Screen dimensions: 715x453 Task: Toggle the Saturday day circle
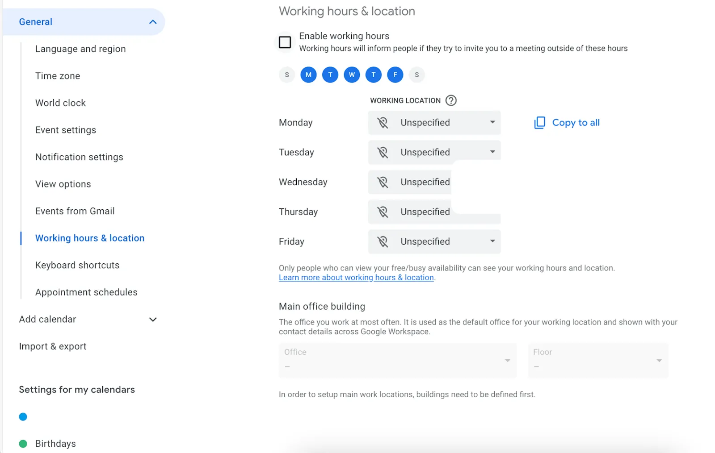click(417, 75)
